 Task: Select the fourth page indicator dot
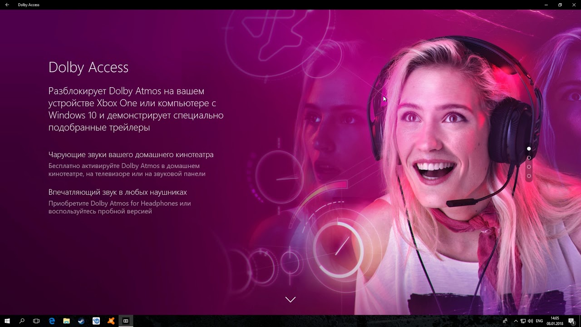pyautogui.click(x=529, y=176)
